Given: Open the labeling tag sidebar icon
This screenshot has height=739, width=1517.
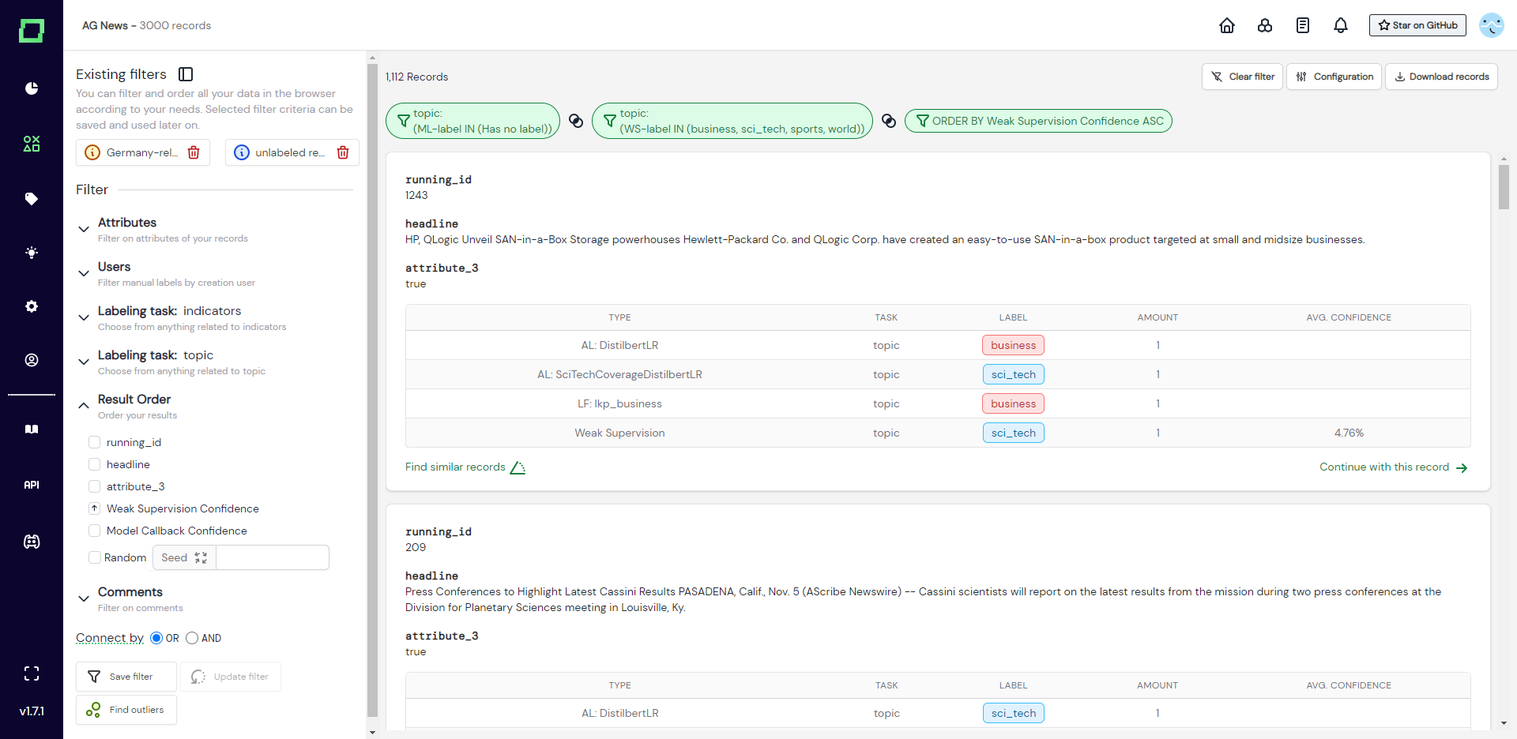Looking at the screenshot, I should coord(32,199).
